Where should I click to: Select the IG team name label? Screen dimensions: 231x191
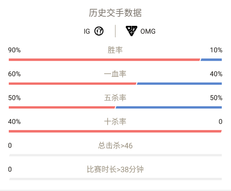coord(87,31)
